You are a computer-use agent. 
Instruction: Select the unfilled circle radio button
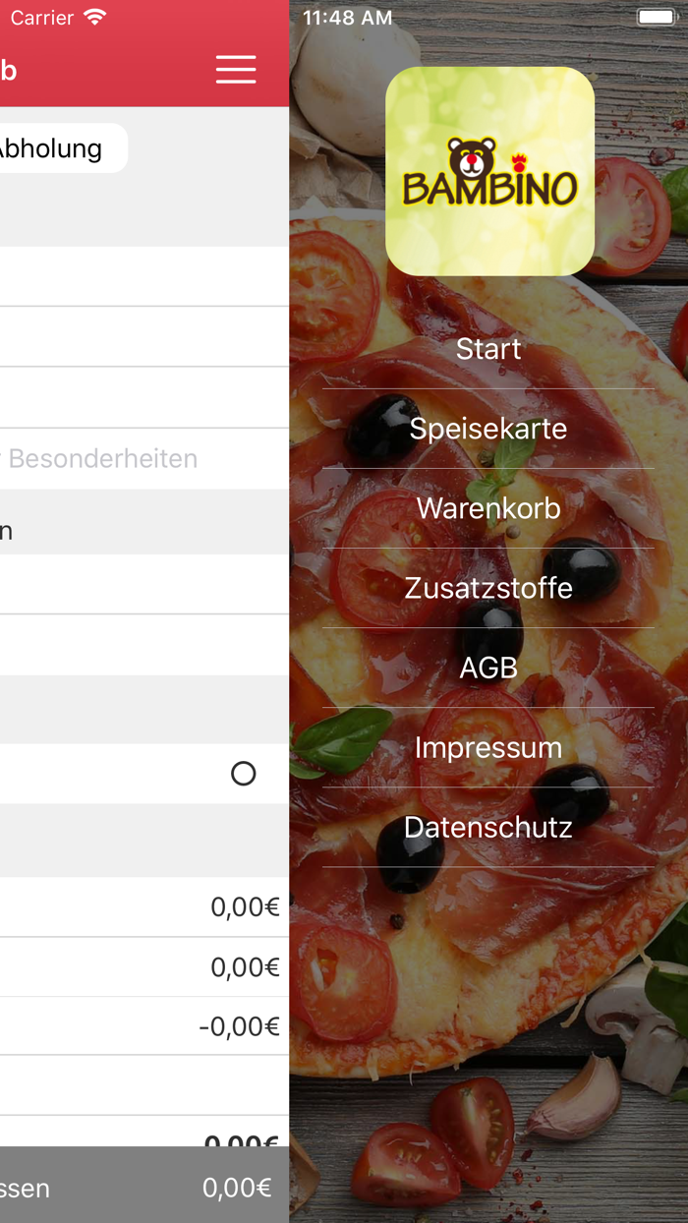tap(243, 774)
